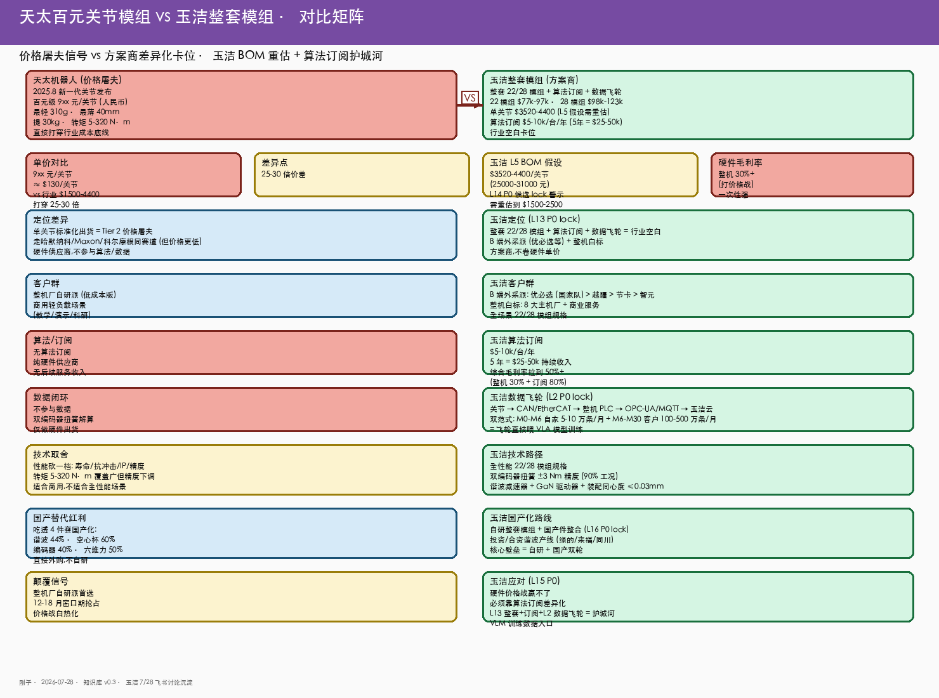
Task: Click the 国产替代红利 card heading
Action: tap(60, 518)
